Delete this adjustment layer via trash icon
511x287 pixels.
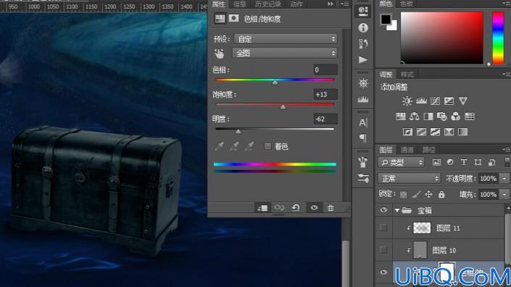pyautogui.click(x=331, y=207)
